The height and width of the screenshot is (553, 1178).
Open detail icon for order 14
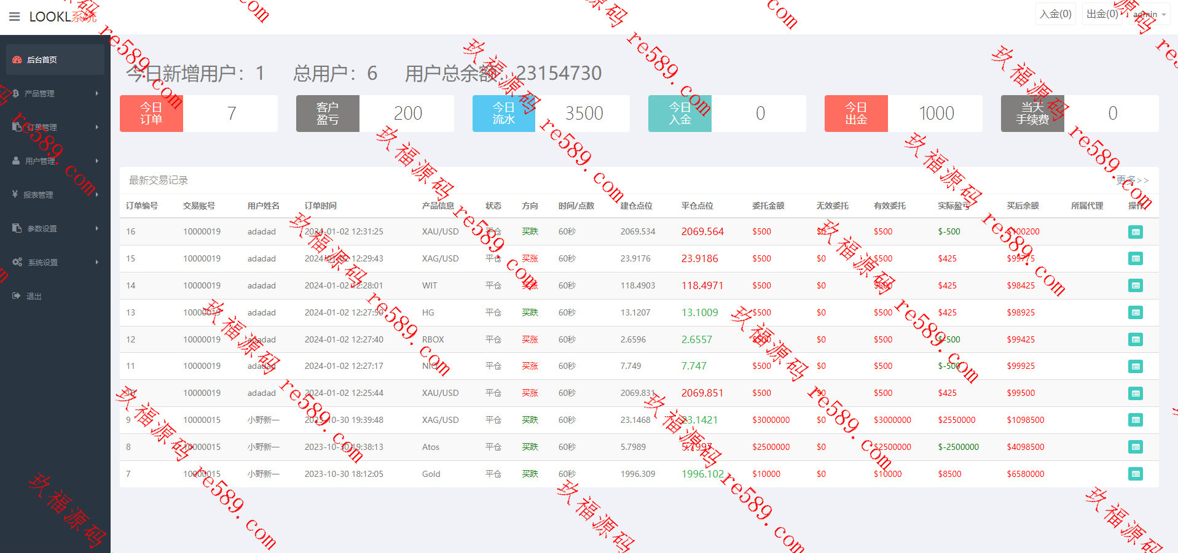1136,286
